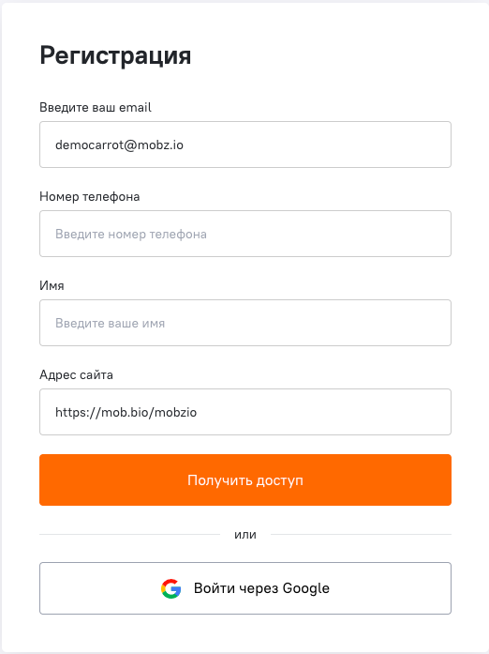
Task: Focus the email field containing democarrot@mobz.io
Action: (x=245, y=144)
